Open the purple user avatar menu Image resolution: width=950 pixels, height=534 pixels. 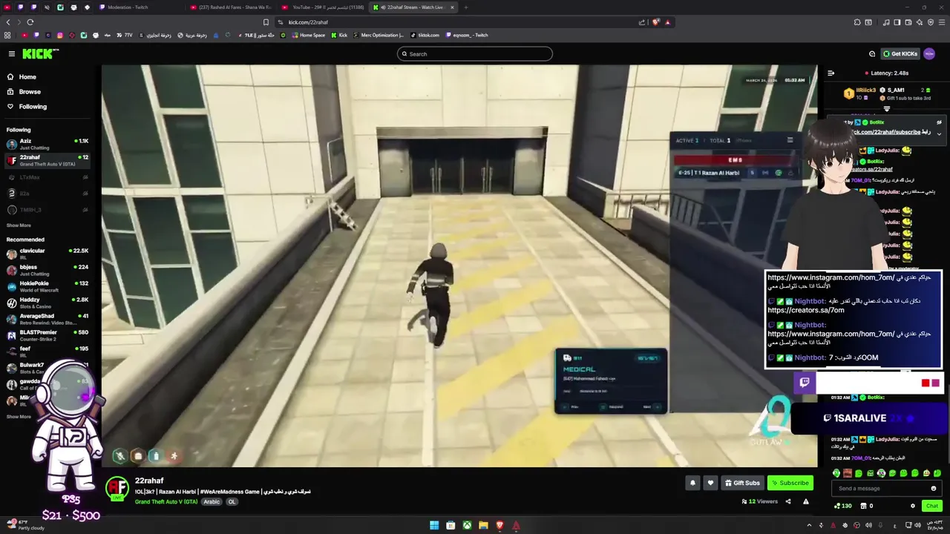[929, 53]
